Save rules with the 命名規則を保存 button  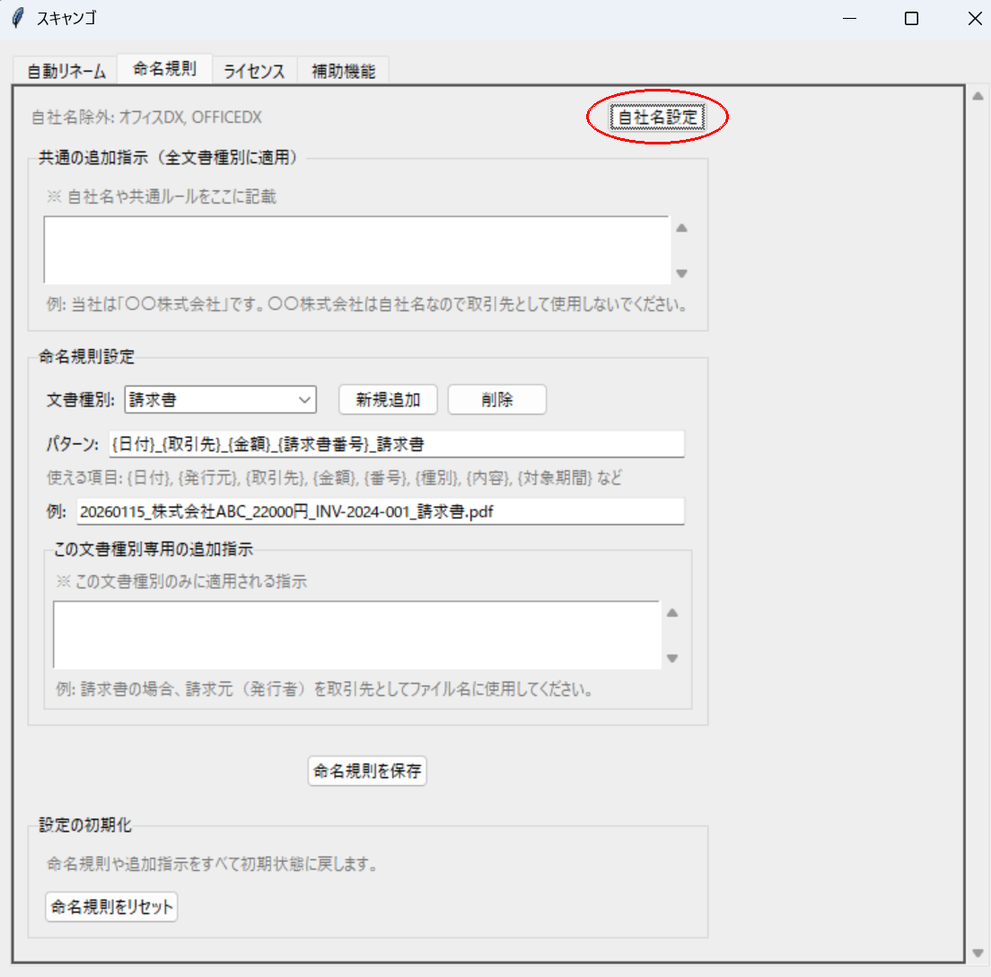tap(366, 770)
